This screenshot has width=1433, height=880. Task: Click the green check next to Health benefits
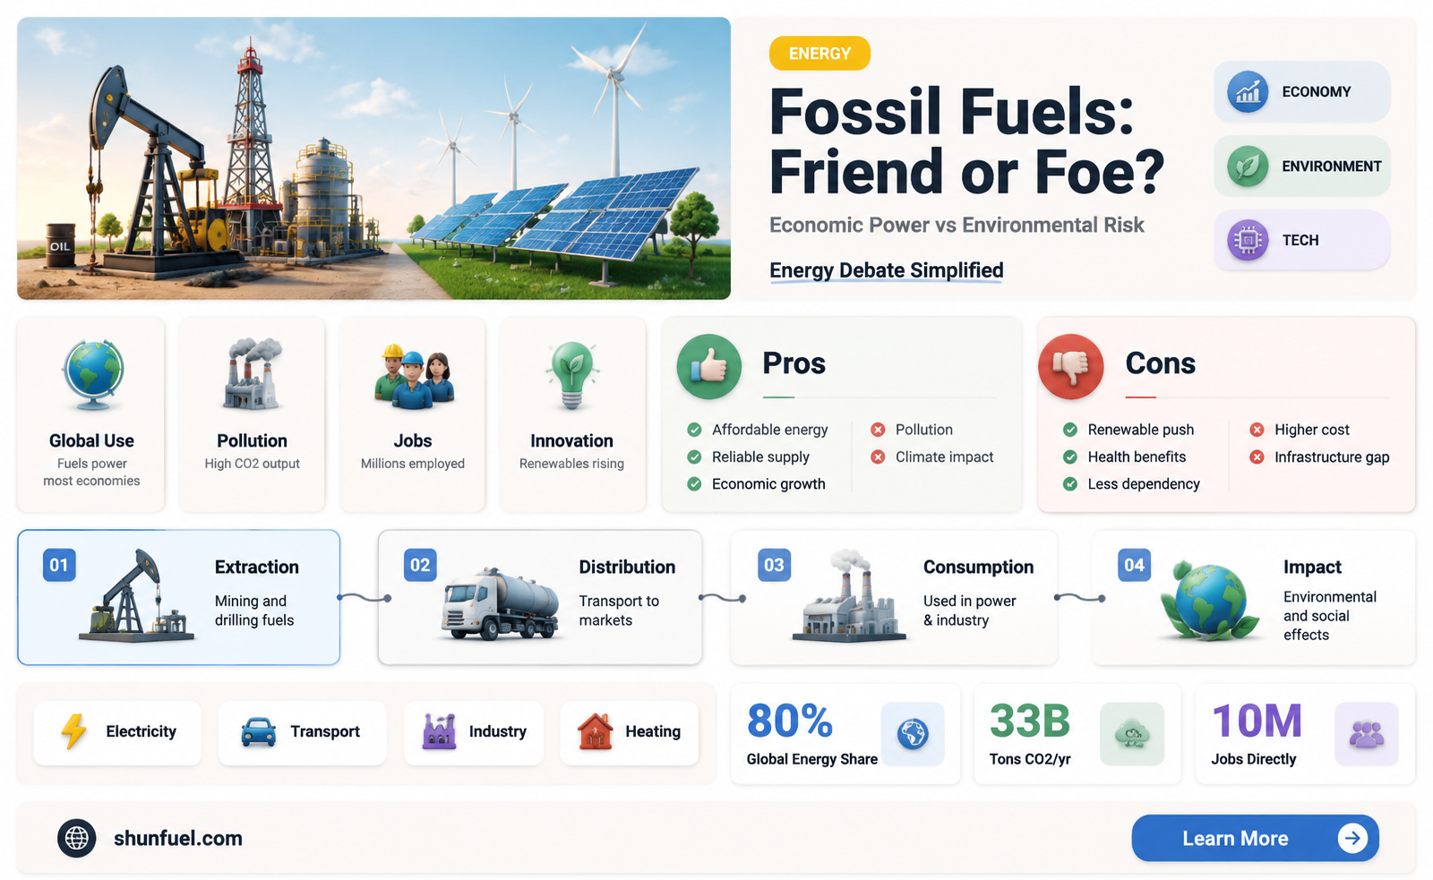[1070, 457]
